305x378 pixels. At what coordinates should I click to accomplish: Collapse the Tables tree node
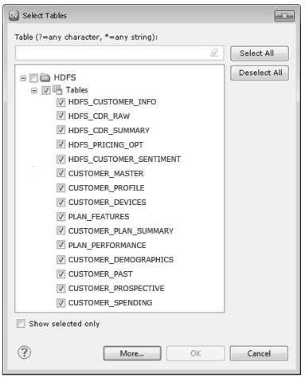pyautogui.click(x=33, y=91)
